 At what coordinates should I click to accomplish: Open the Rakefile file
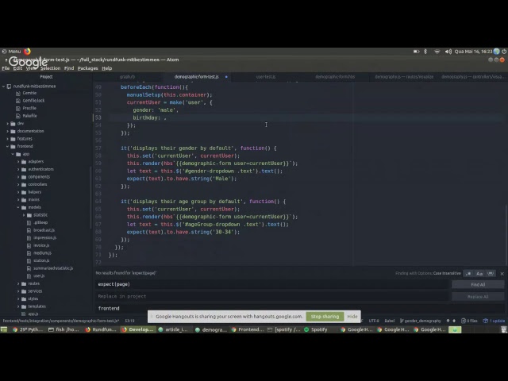[29, 116]
